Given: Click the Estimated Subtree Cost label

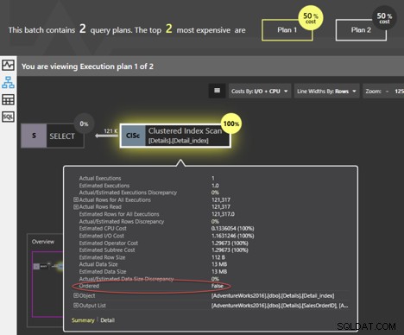Looking at the screenshot, I should pos(107,250).
